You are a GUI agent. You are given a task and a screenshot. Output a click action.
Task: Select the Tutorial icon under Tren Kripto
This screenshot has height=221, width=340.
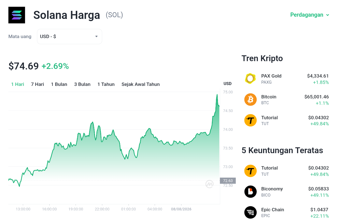(250, 120)
